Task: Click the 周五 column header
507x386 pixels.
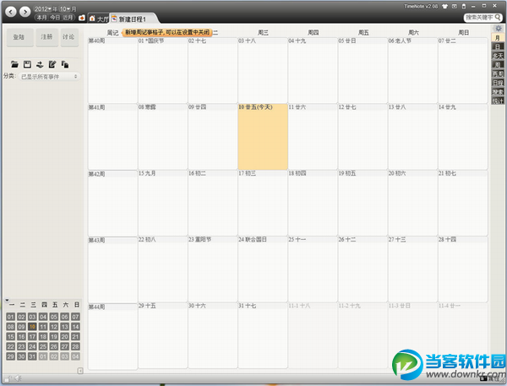Action: pyautogui.click(x=363, y=32)
